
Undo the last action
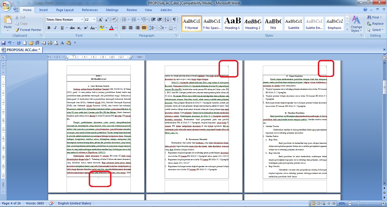(x=10, y=43)
